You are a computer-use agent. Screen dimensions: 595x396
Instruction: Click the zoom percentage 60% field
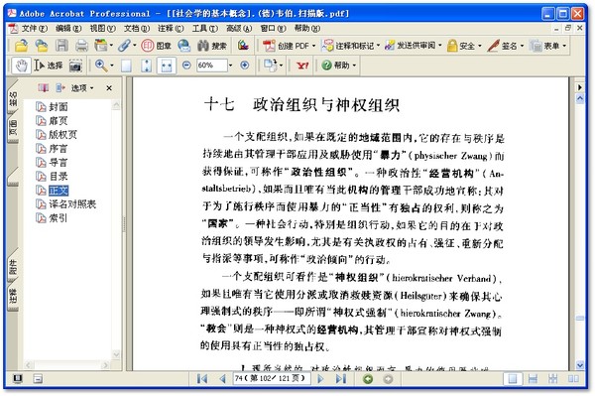212,66
